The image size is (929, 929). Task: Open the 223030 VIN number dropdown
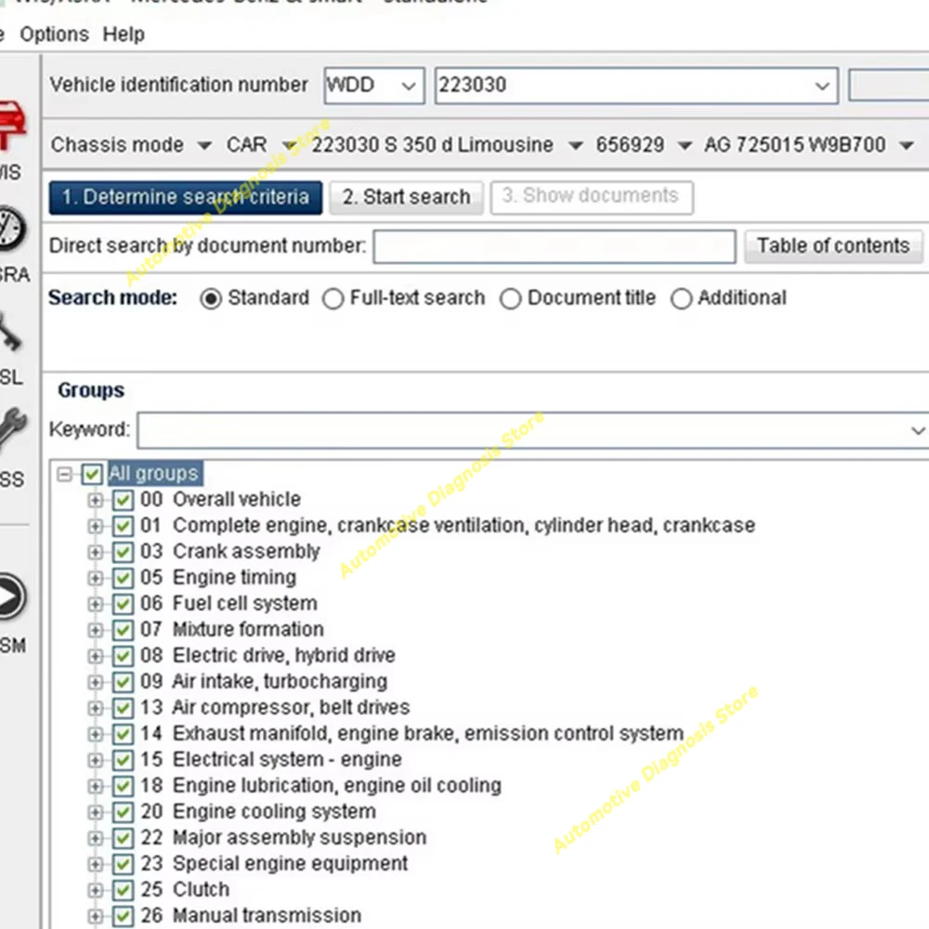point(822,85)
